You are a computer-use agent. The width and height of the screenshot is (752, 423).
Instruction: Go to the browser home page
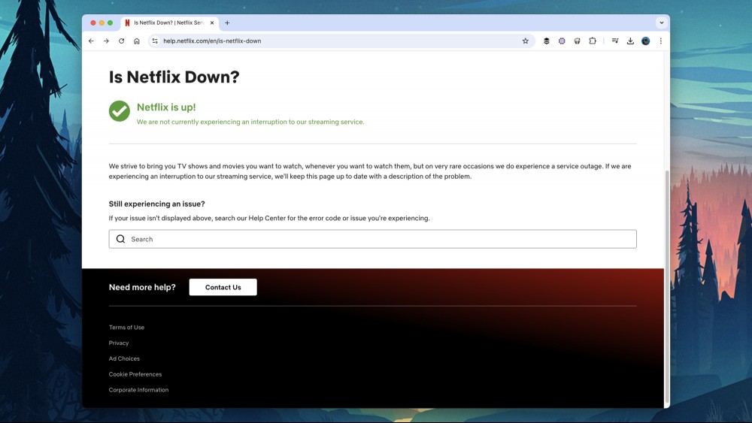pos(137,41)
